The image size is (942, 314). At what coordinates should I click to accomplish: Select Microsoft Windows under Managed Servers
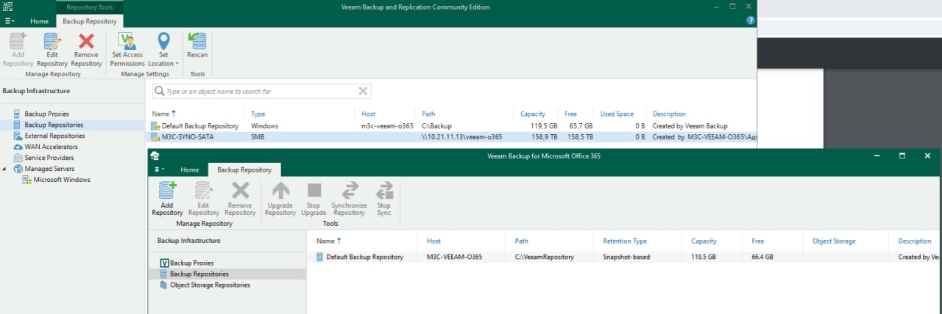[x=62, y=180]
